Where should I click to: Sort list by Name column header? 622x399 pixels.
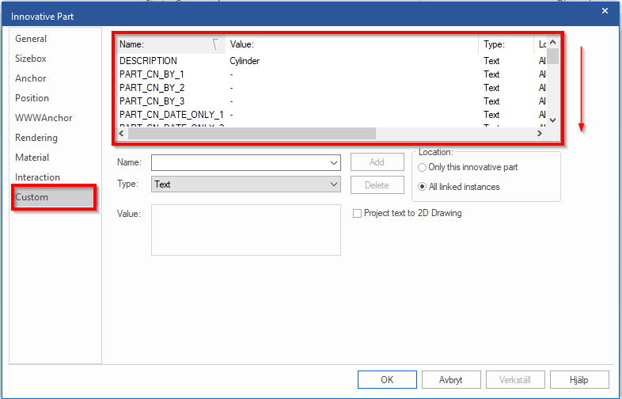(x=171, y=44)
